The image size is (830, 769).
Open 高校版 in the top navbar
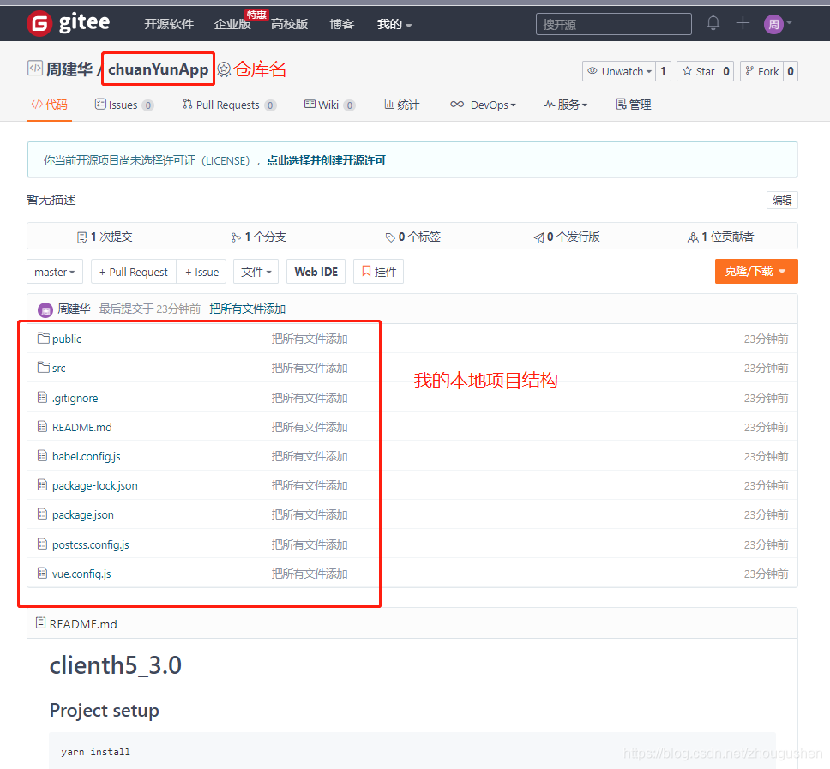289,24
